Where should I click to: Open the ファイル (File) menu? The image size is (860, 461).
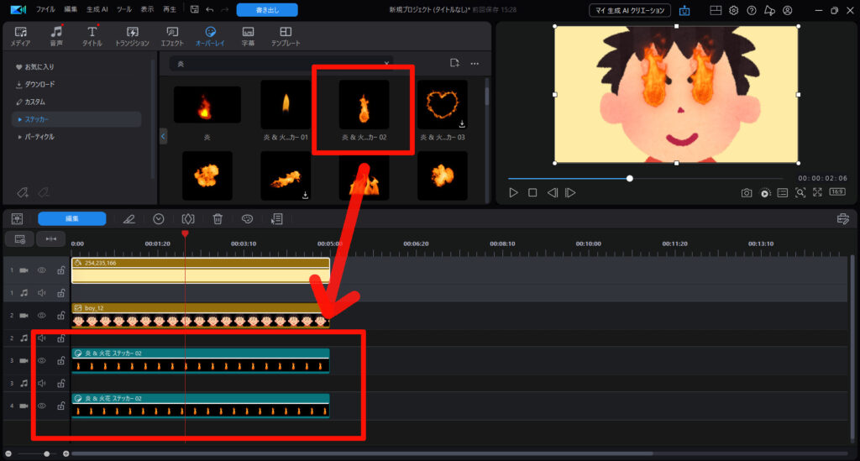46,10
